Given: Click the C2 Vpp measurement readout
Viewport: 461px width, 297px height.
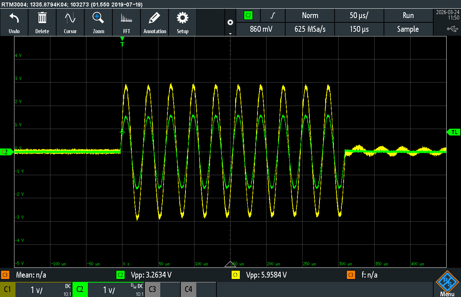Looking at the screenshot, I should [x=151, y=275].
